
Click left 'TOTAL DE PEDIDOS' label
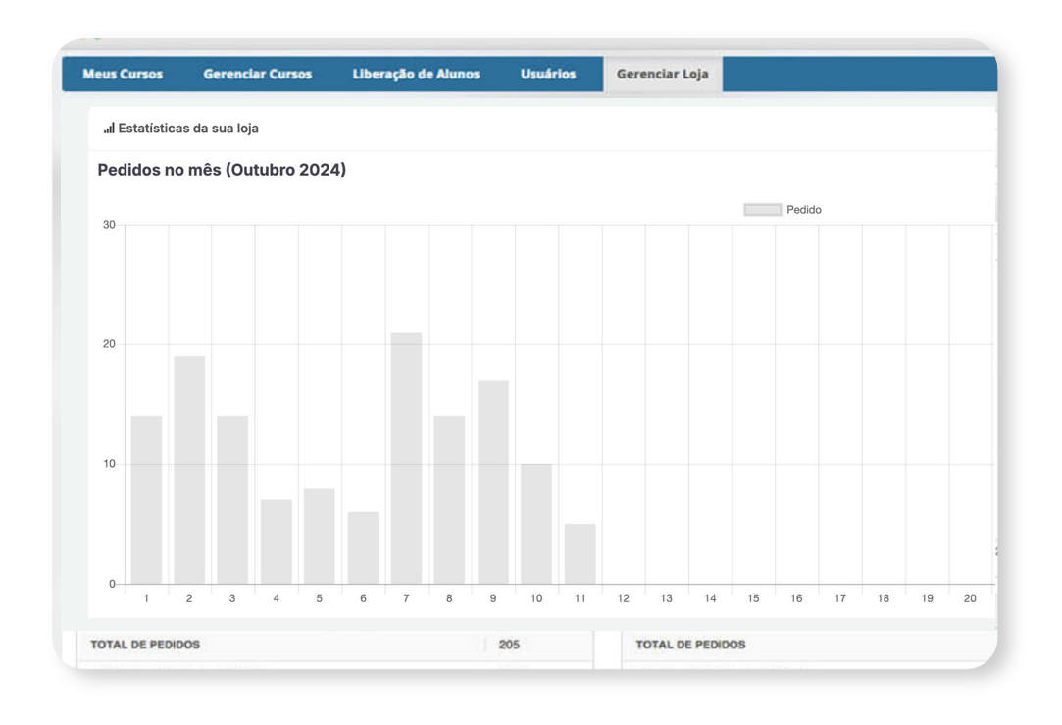point(145,645)
